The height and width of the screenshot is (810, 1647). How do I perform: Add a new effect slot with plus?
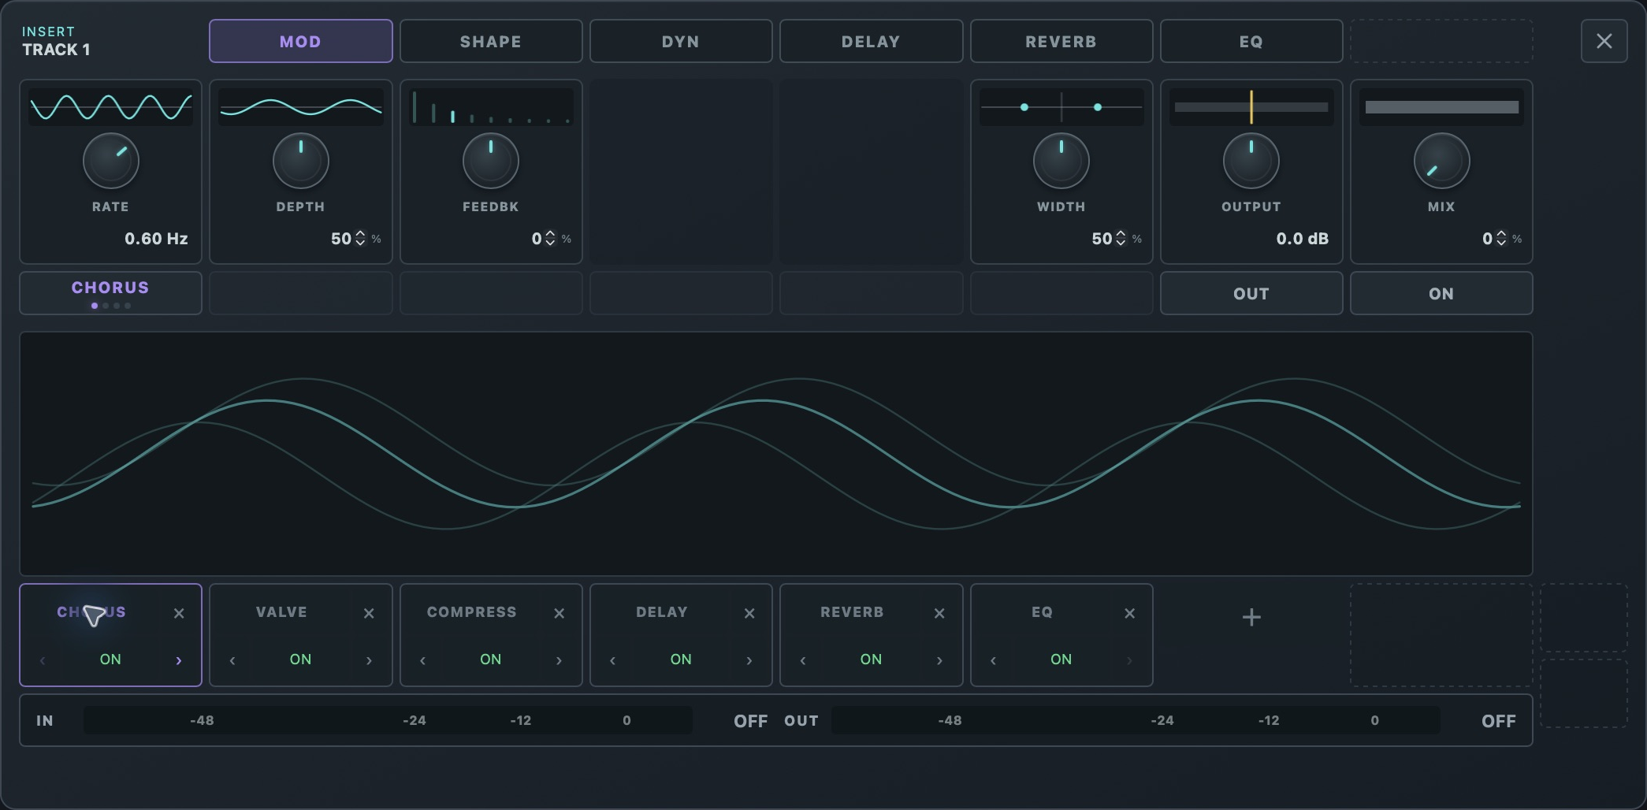1251,617
